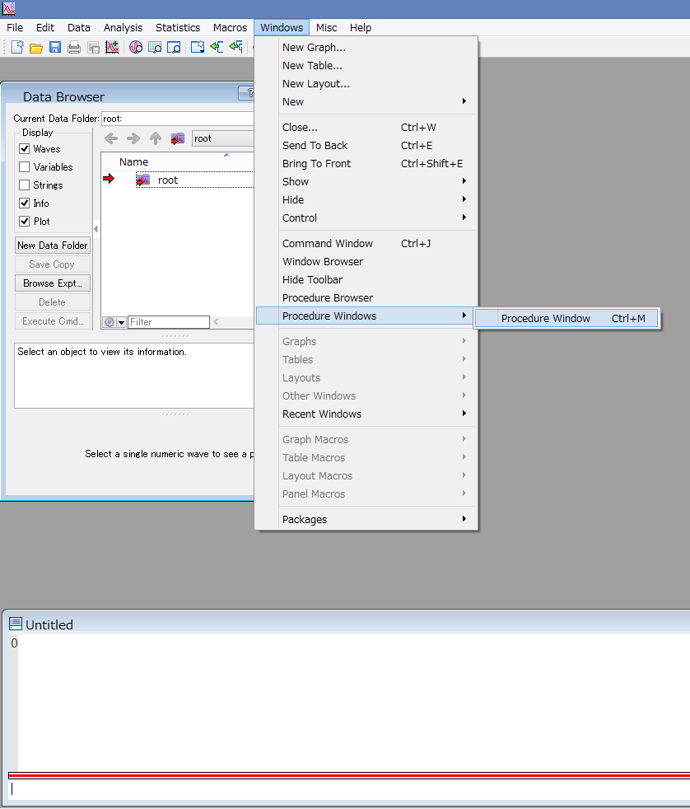
Task: Enable the Strings display checkbox
Action: [x=25, y=185]
